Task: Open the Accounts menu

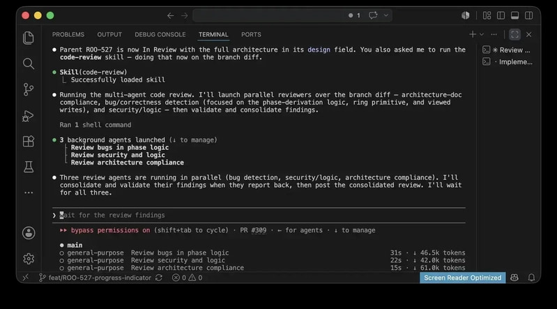Action: tap(29, 233)
